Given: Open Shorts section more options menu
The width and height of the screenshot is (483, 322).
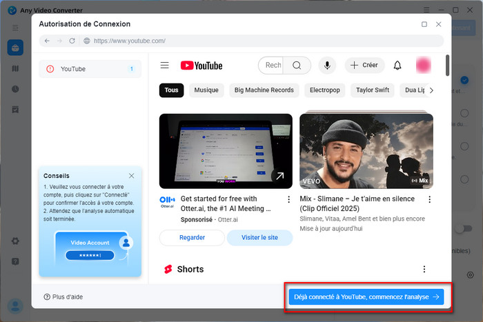Looking at the screenshot, I should pyautogui.click(x=424, y=269).
